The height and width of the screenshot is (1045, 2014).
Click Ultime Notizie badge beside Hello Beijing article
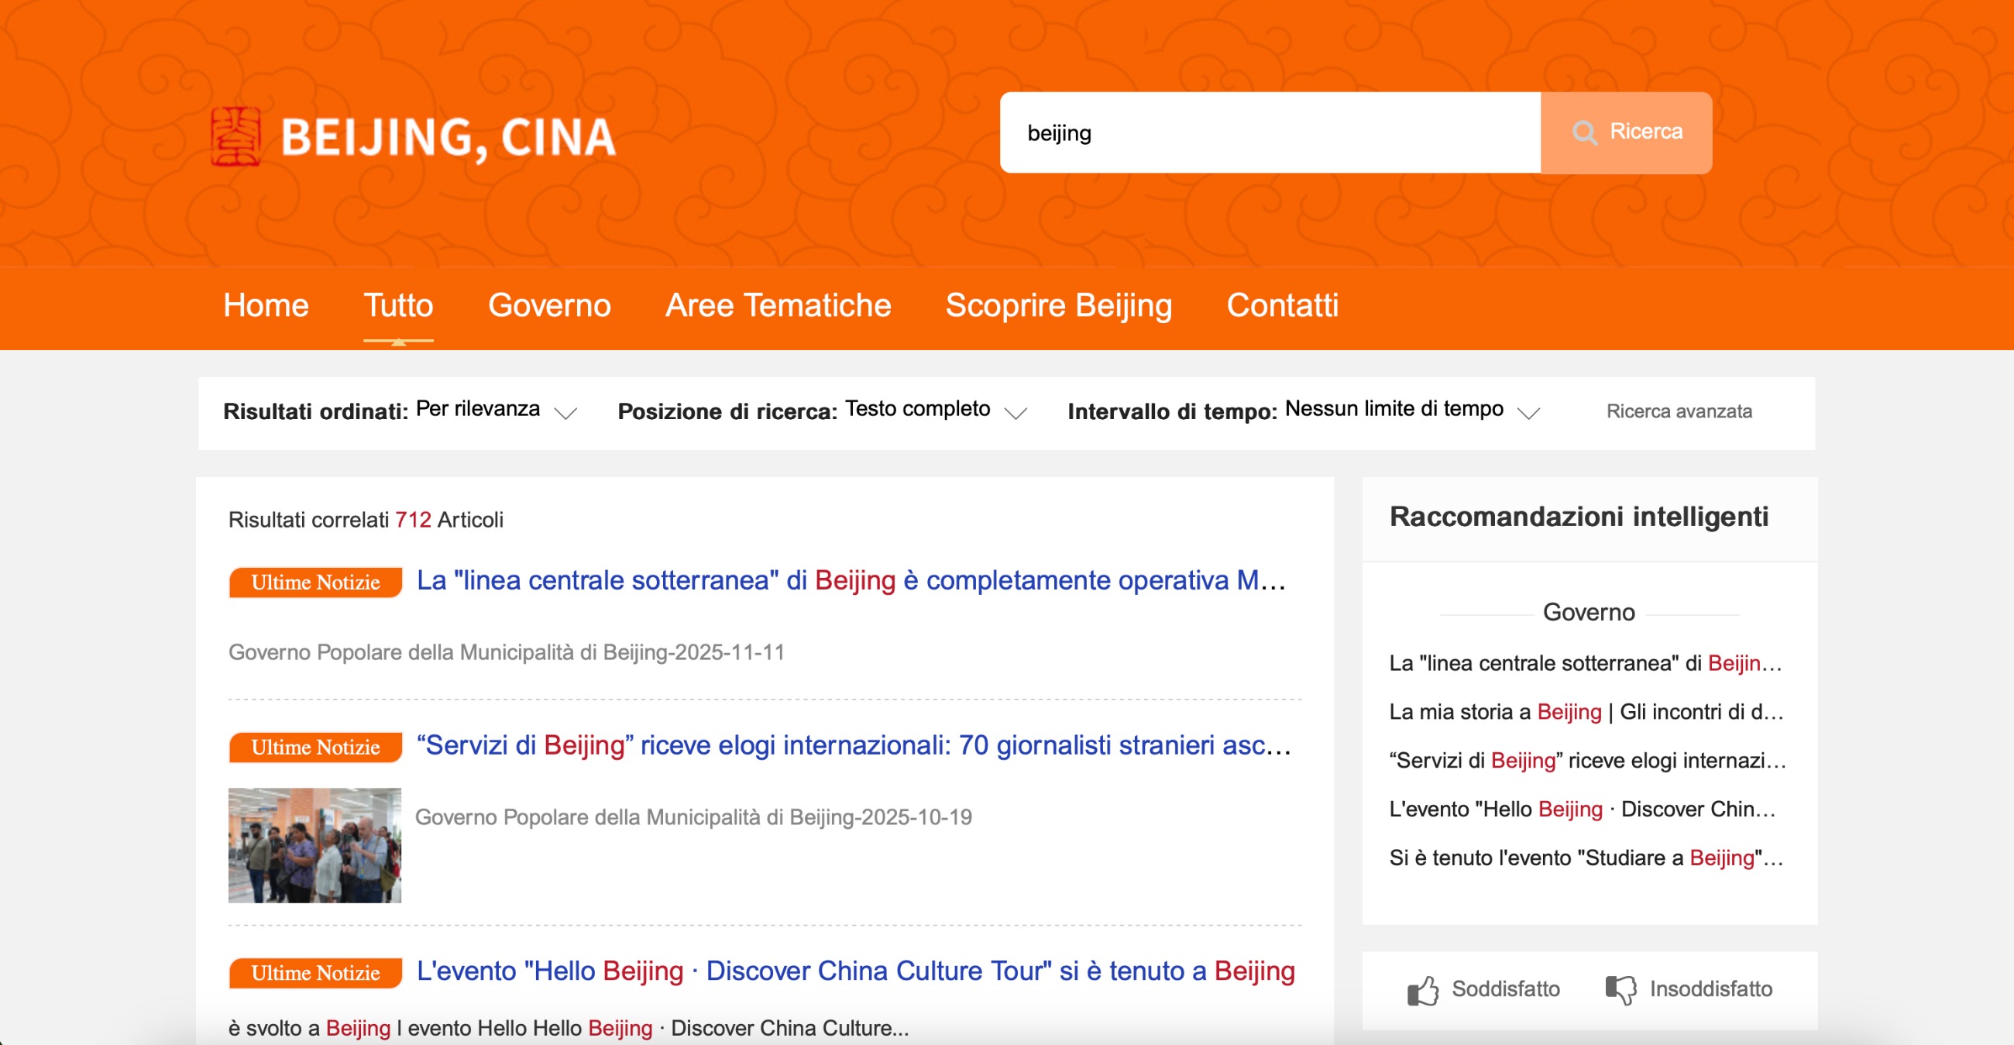point(315,973)
